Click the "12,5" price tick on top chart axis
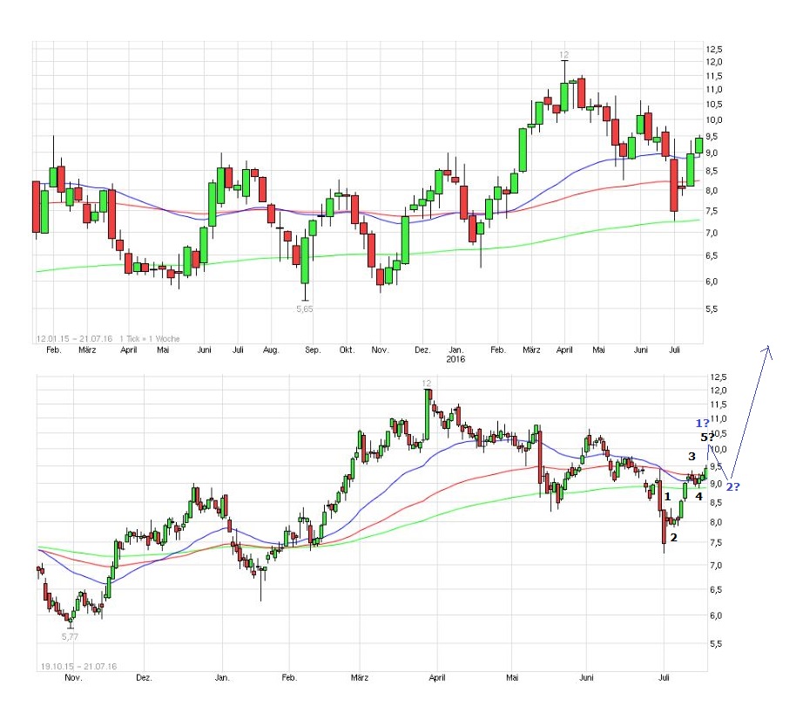 click(x=714, y=49)
